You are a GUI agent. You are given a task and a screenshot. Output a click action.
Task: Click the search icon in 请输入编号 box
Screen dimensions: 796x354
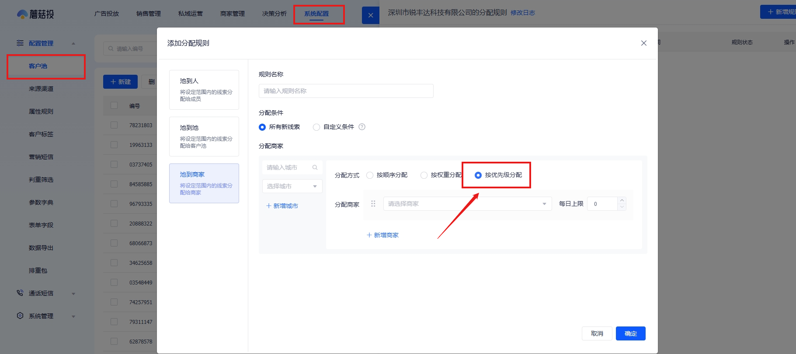point(111,49)
